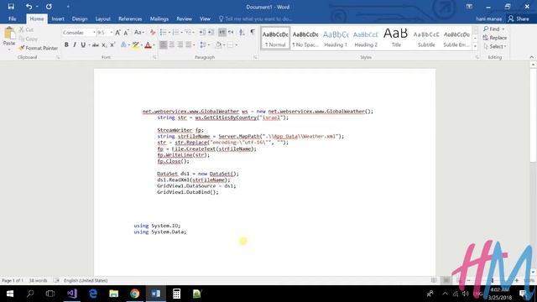537x302 pixels.
Task: Expand the Styles gallery More arrow
Action: [x=475, y=46]
